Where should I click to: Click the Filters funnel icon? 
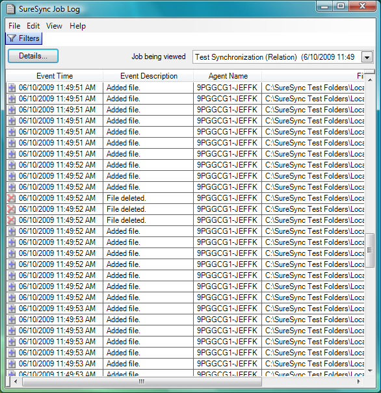(x=12, y=38)
